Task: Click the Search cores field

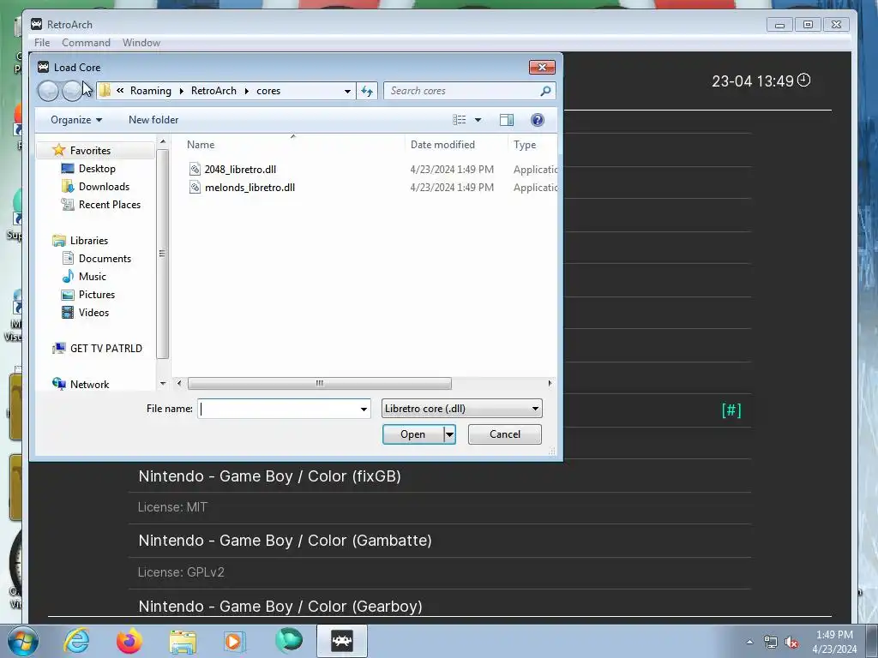Action: [462, 91]
